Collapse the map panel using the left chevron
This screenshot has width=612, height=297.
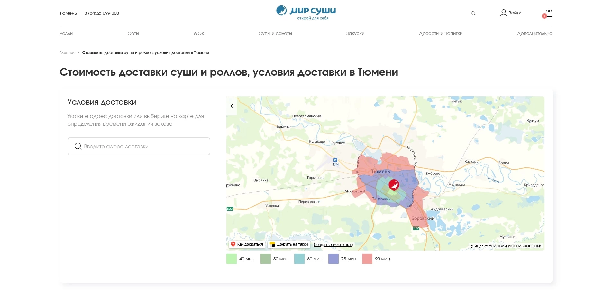[x=231, y=106]
